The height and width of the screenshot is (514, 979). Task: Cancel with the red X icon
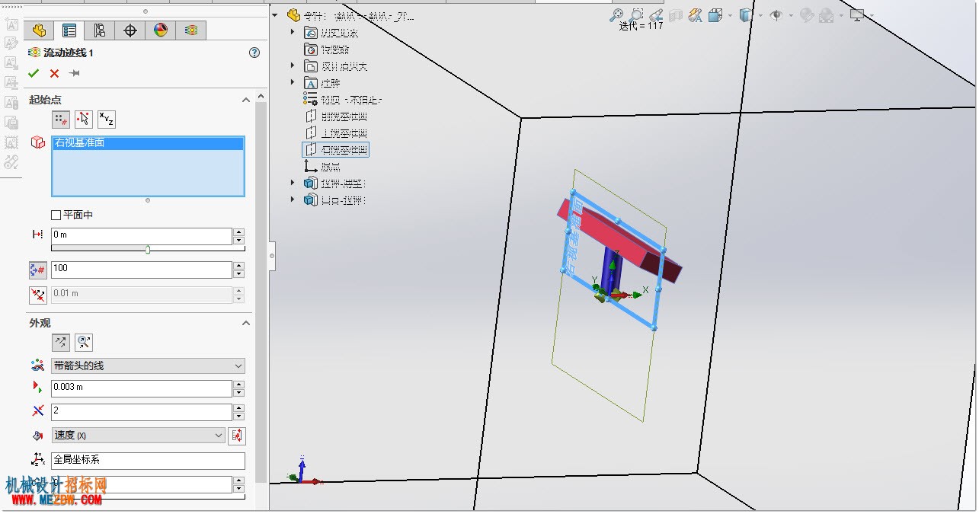[x=54, y=73]
